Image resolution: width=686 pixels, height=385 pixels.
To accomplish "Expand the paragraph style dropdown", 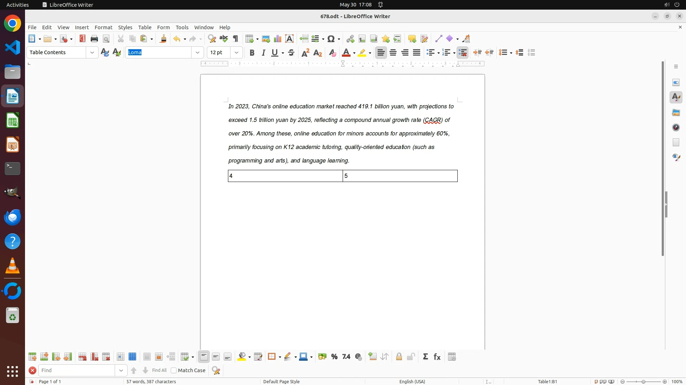I will [92, 52].
